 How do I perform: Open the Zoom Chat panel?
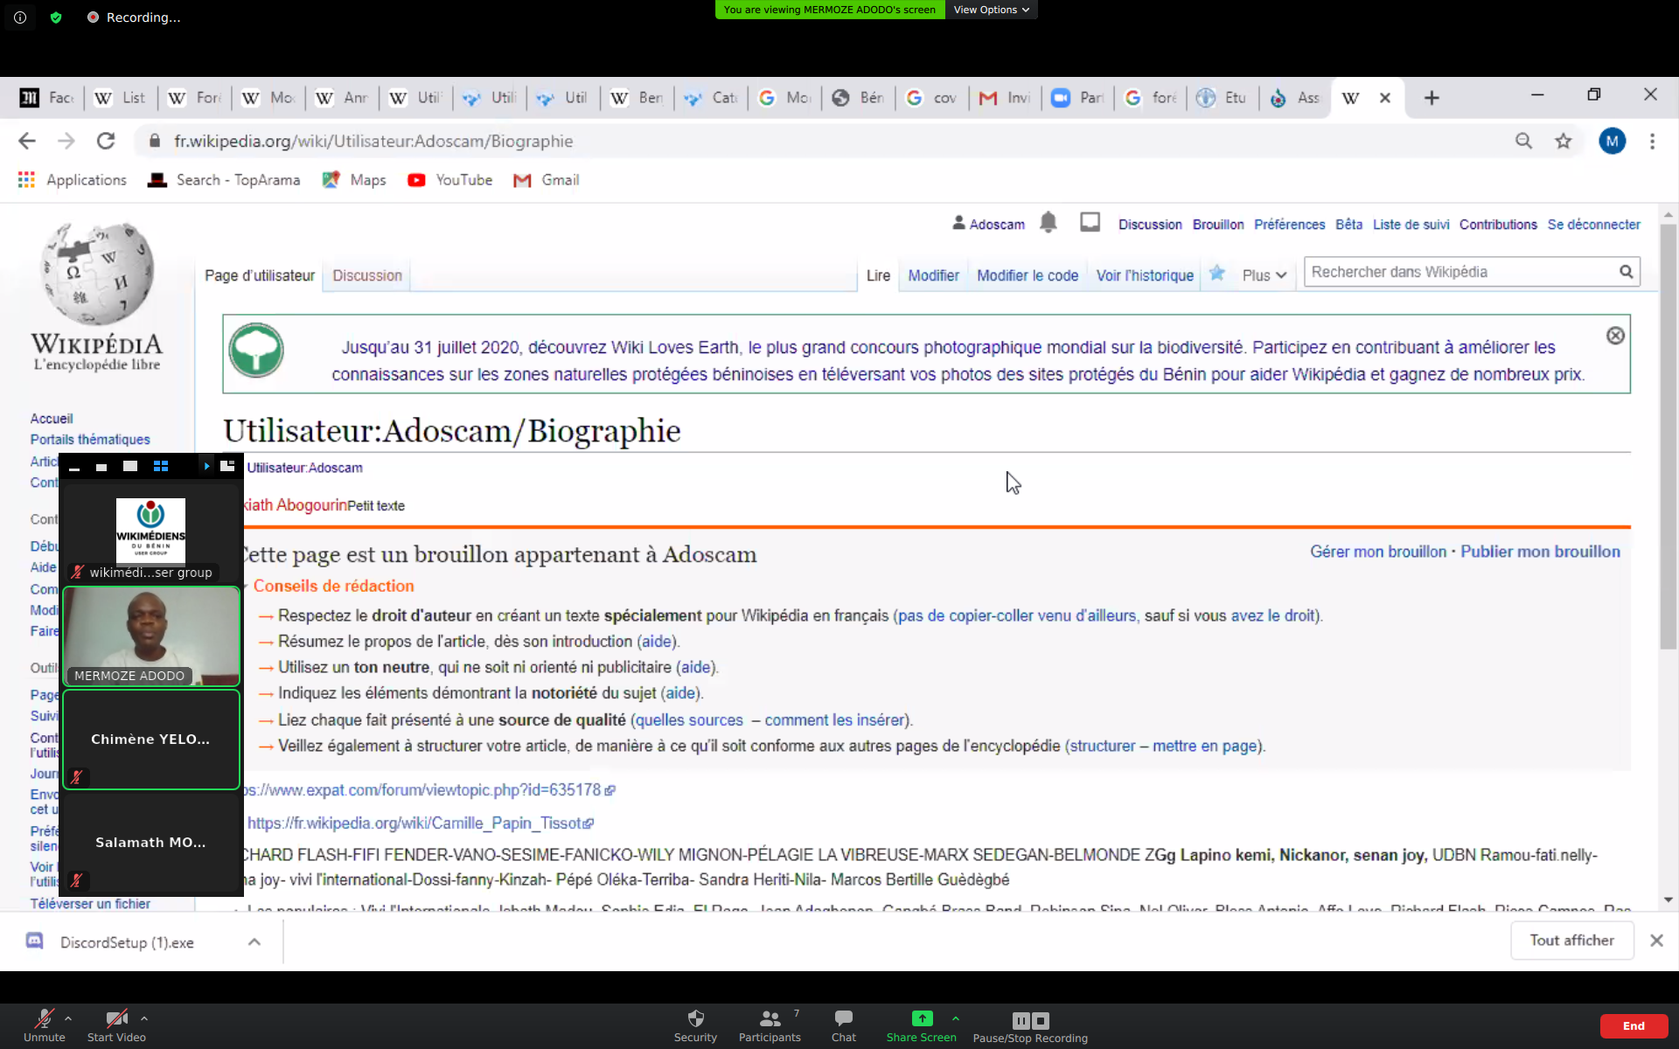pyautogui.click(x=844, y=1025)
